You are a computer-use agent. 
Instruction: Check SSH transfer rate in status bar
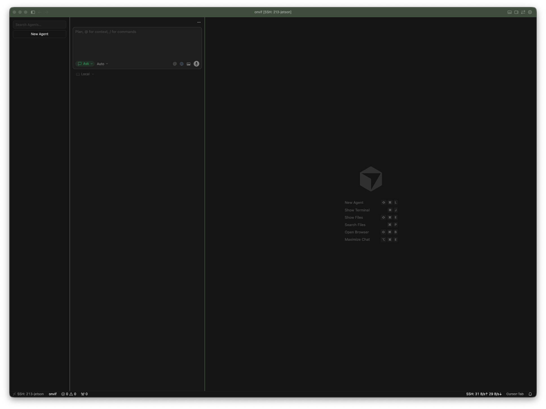[483, 394]
